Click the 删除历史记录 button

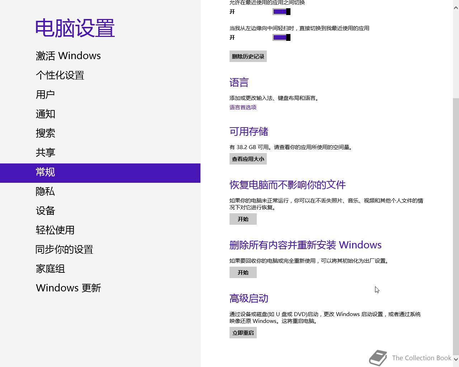click(248, 56)
